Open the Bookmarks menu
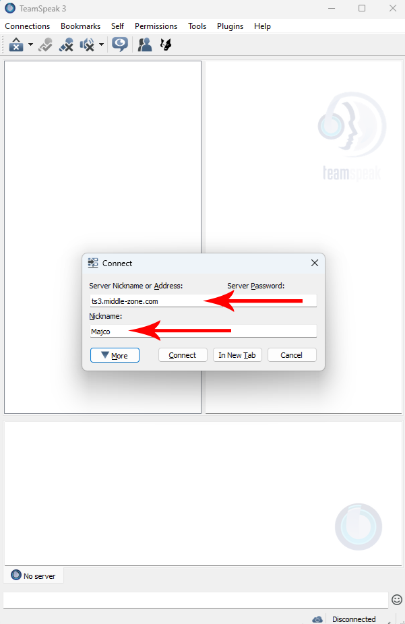This screenshot has width=405, height=624. (x=80, y=26)
